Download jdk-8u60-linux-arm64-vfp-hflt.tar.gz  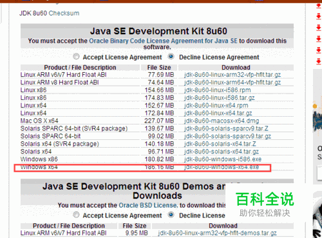click(x=232, y=83)
